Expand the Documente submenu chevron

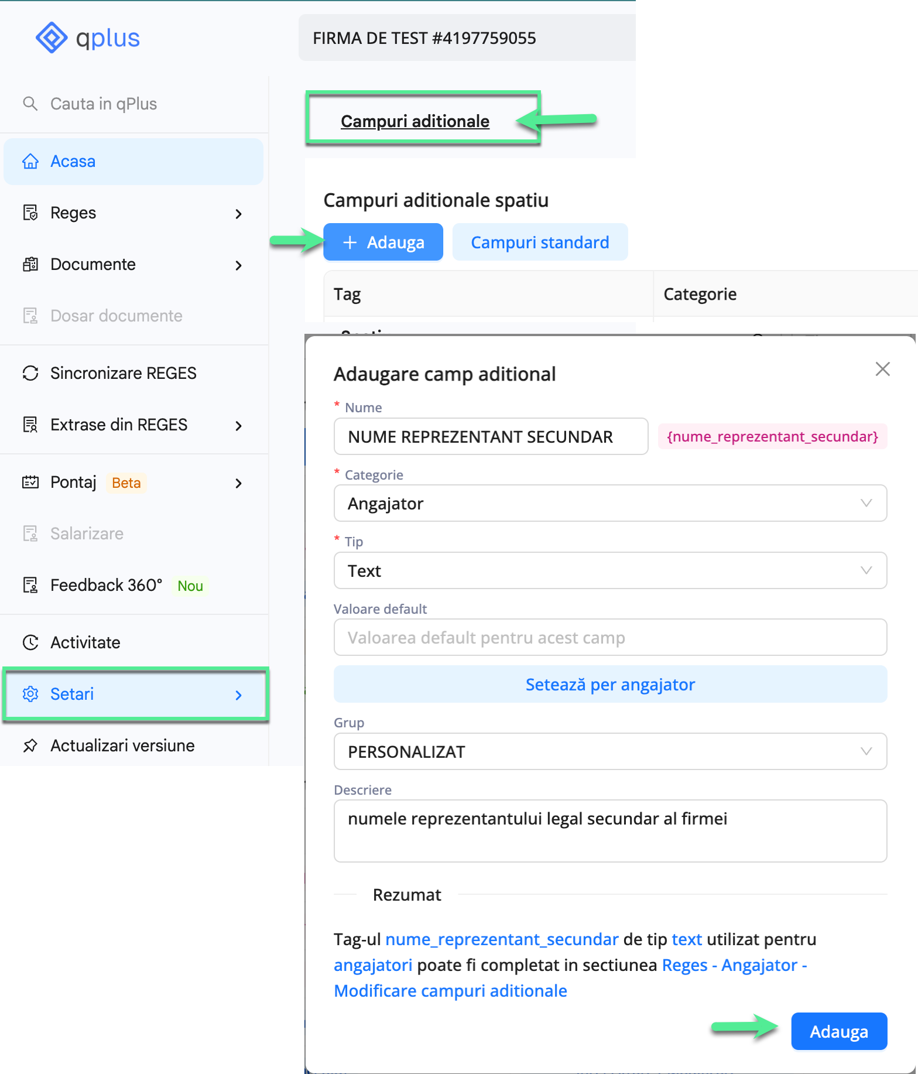pyautogui.click(x=238, y=265)
